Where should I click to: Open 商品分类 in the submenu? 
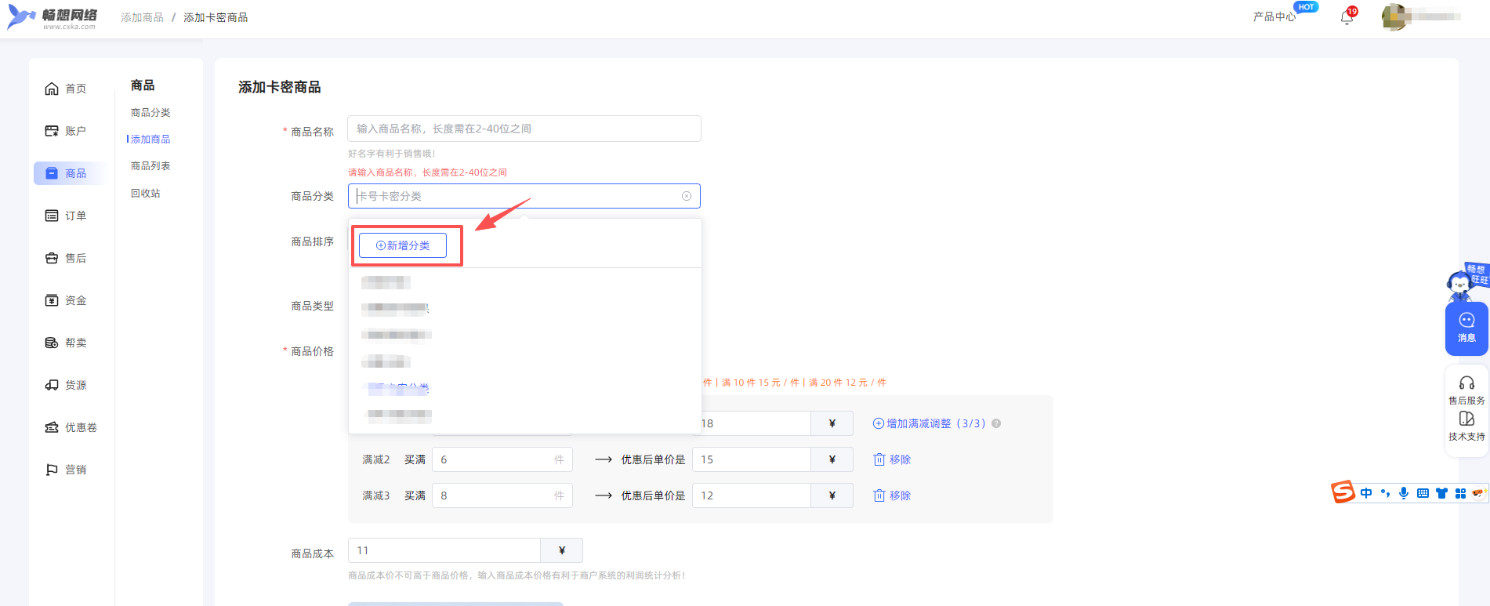150,113
